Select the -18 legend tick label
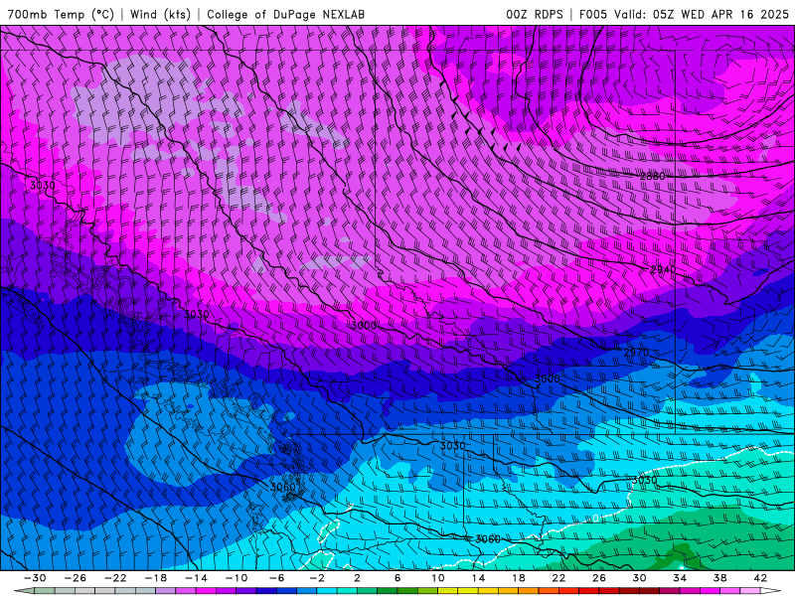This screenshot has width=795, height=596. [156, 578]
